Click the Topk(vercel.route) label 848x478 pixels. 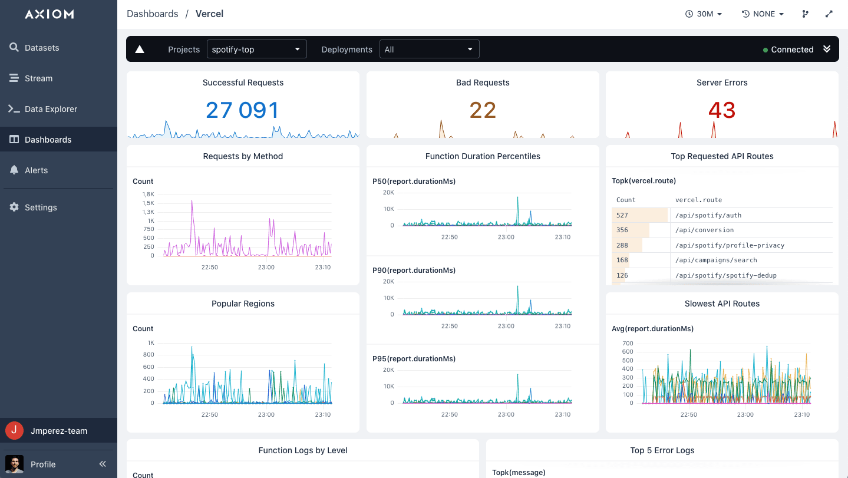[644, 181]
